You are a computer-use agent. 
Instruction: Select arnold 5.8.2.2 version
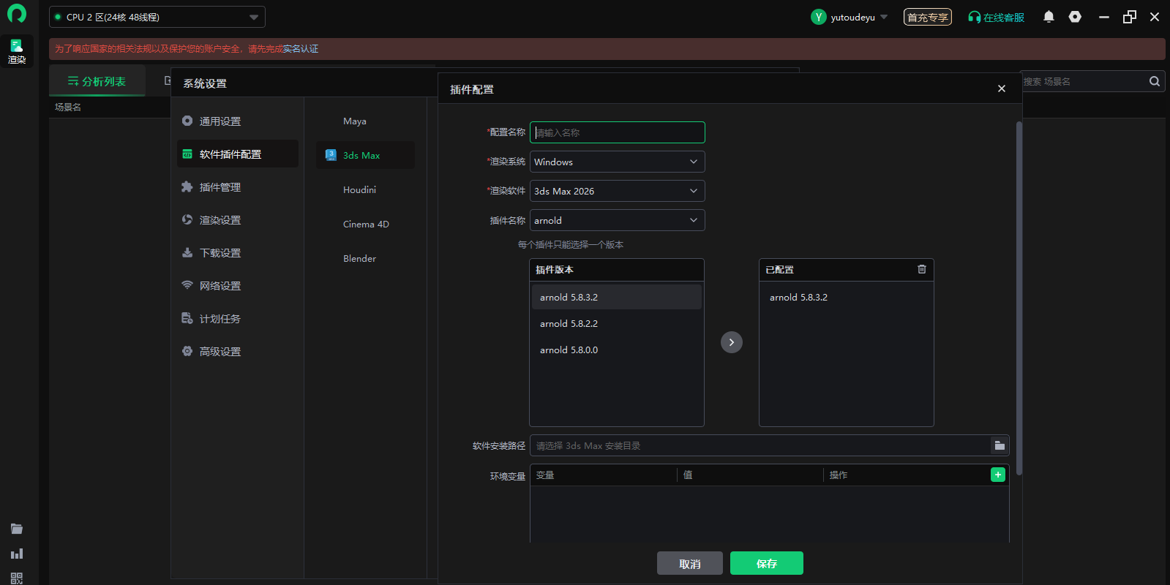click(616, 323)
